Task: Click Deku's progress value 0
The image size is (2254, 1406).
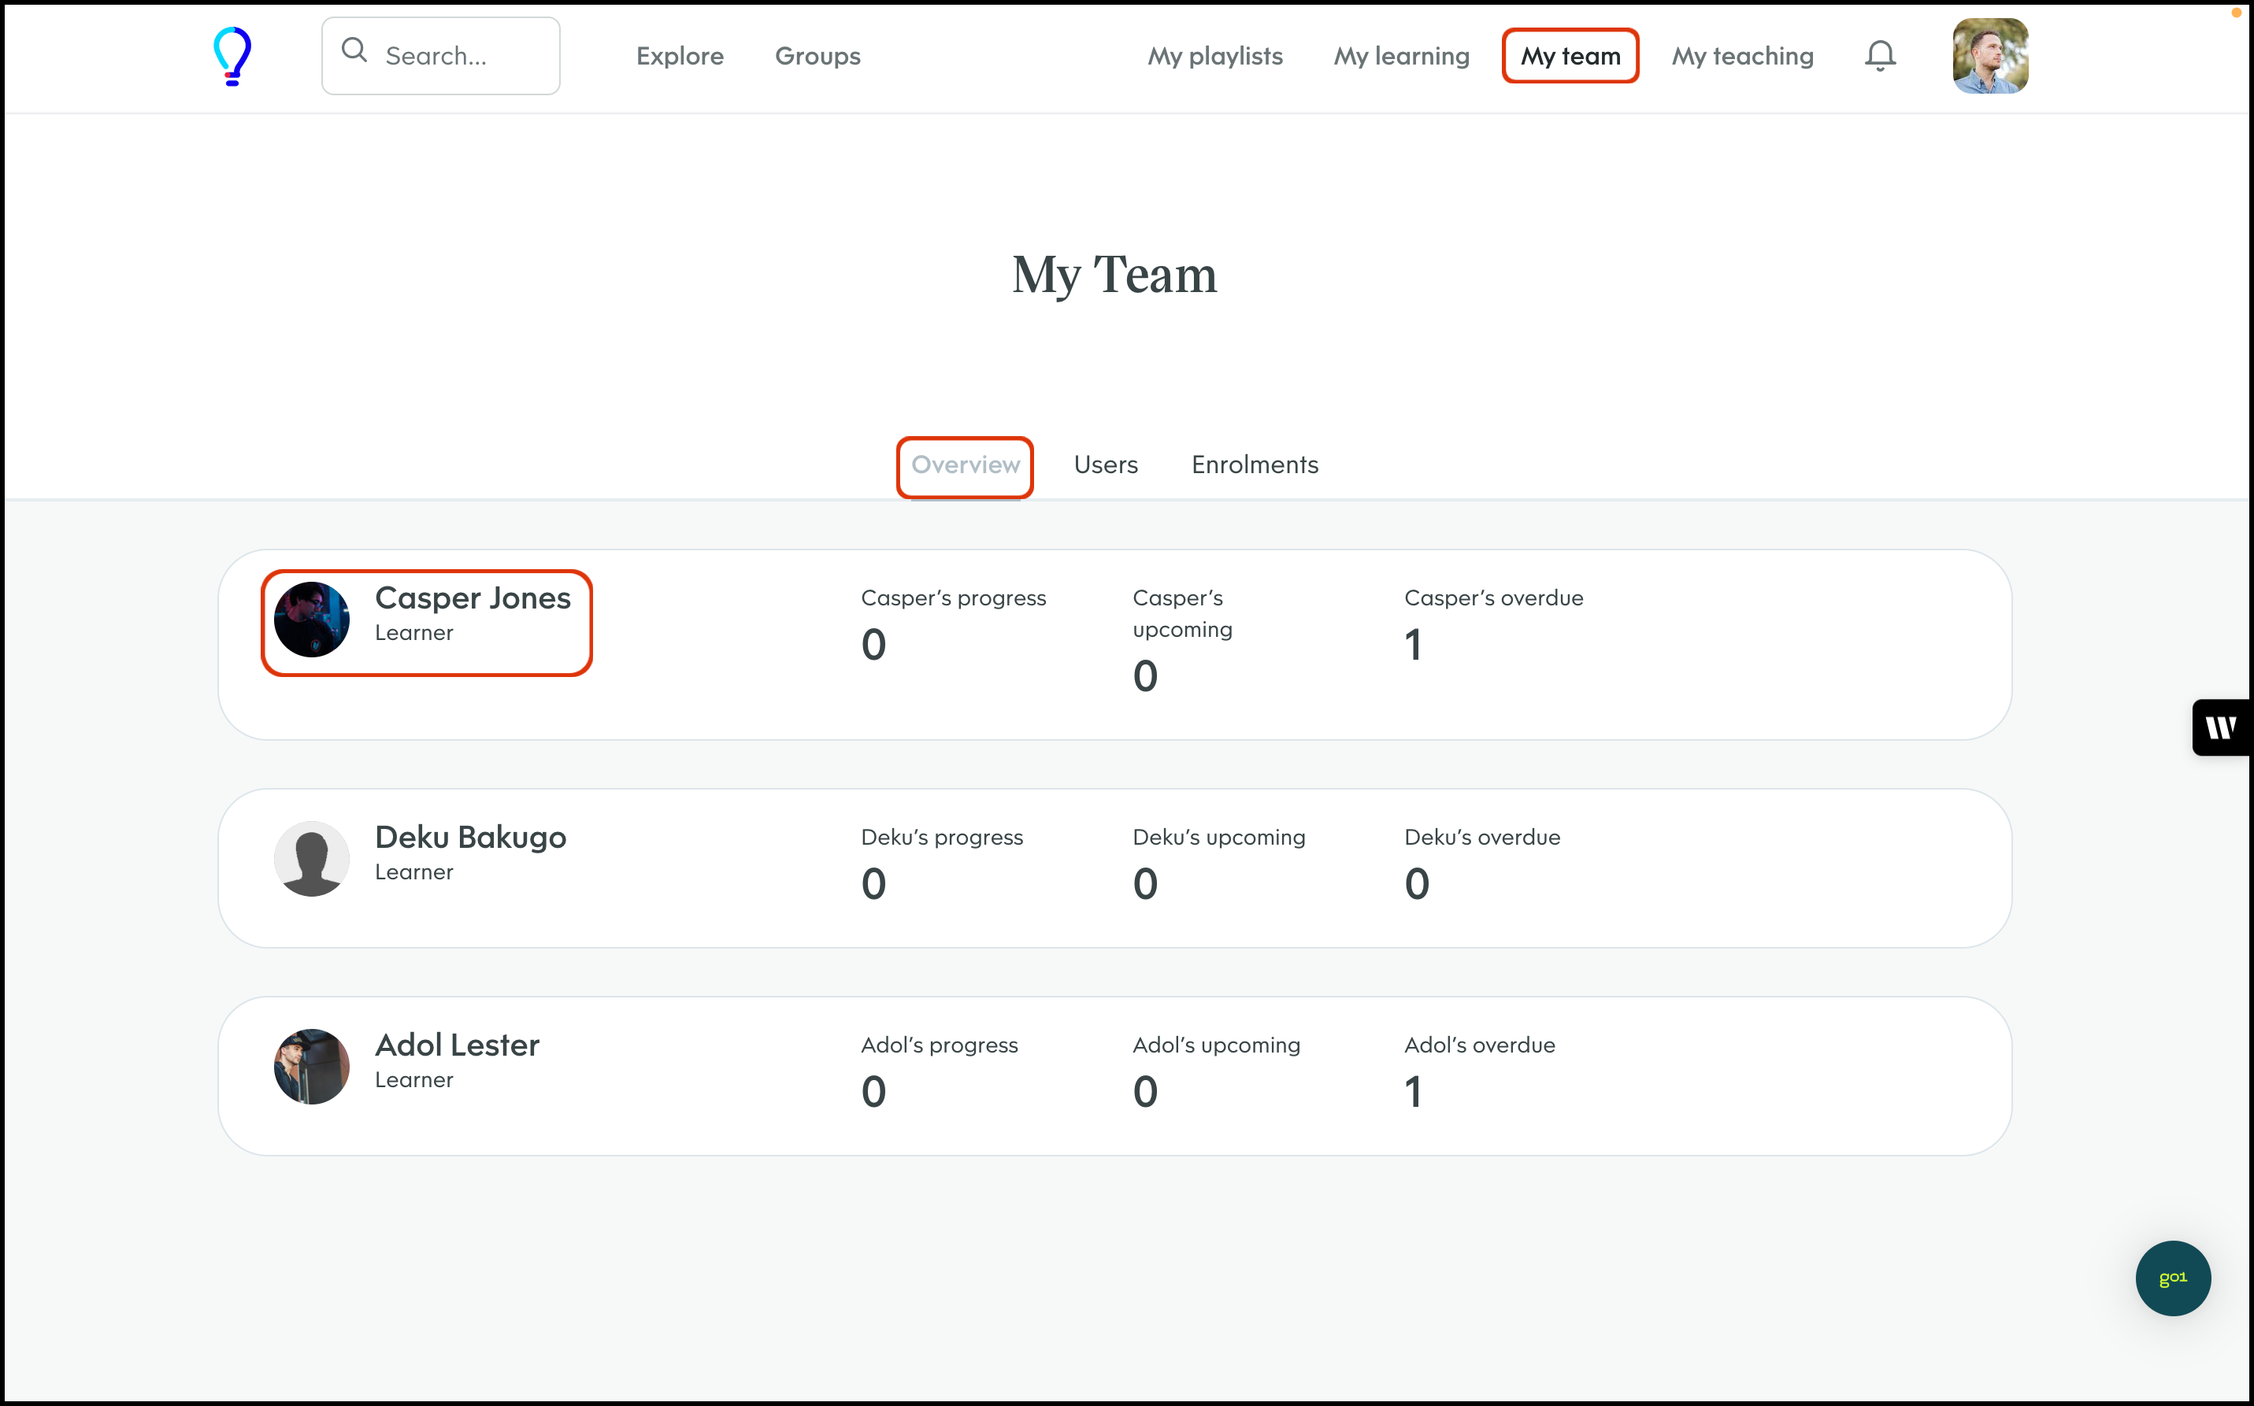Action: 873,883
